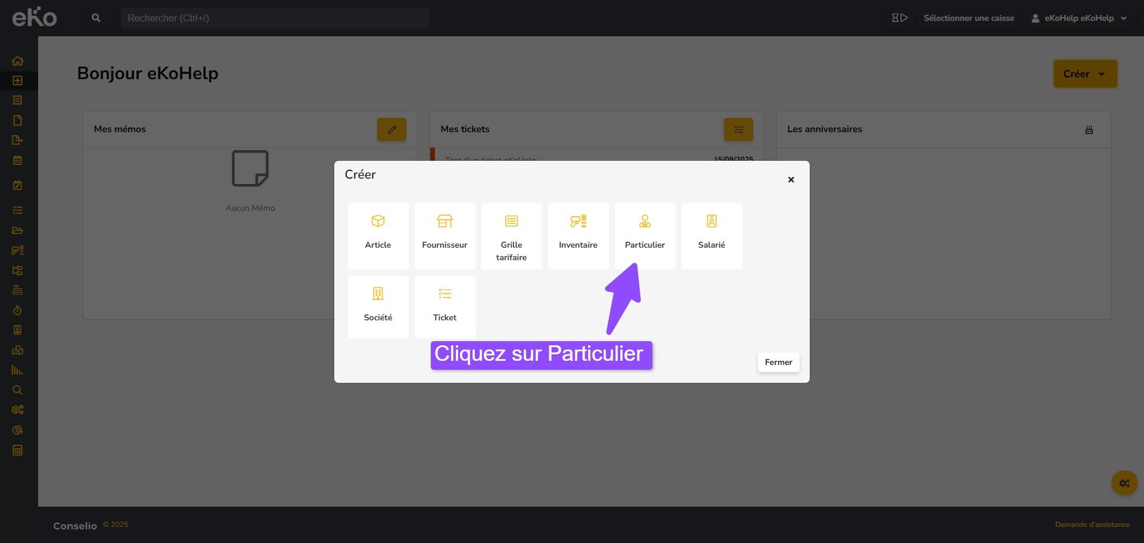The height and width of the screenshot is (543, 1144).
Task: Focus the Rechercher search field
Action: 274,18
